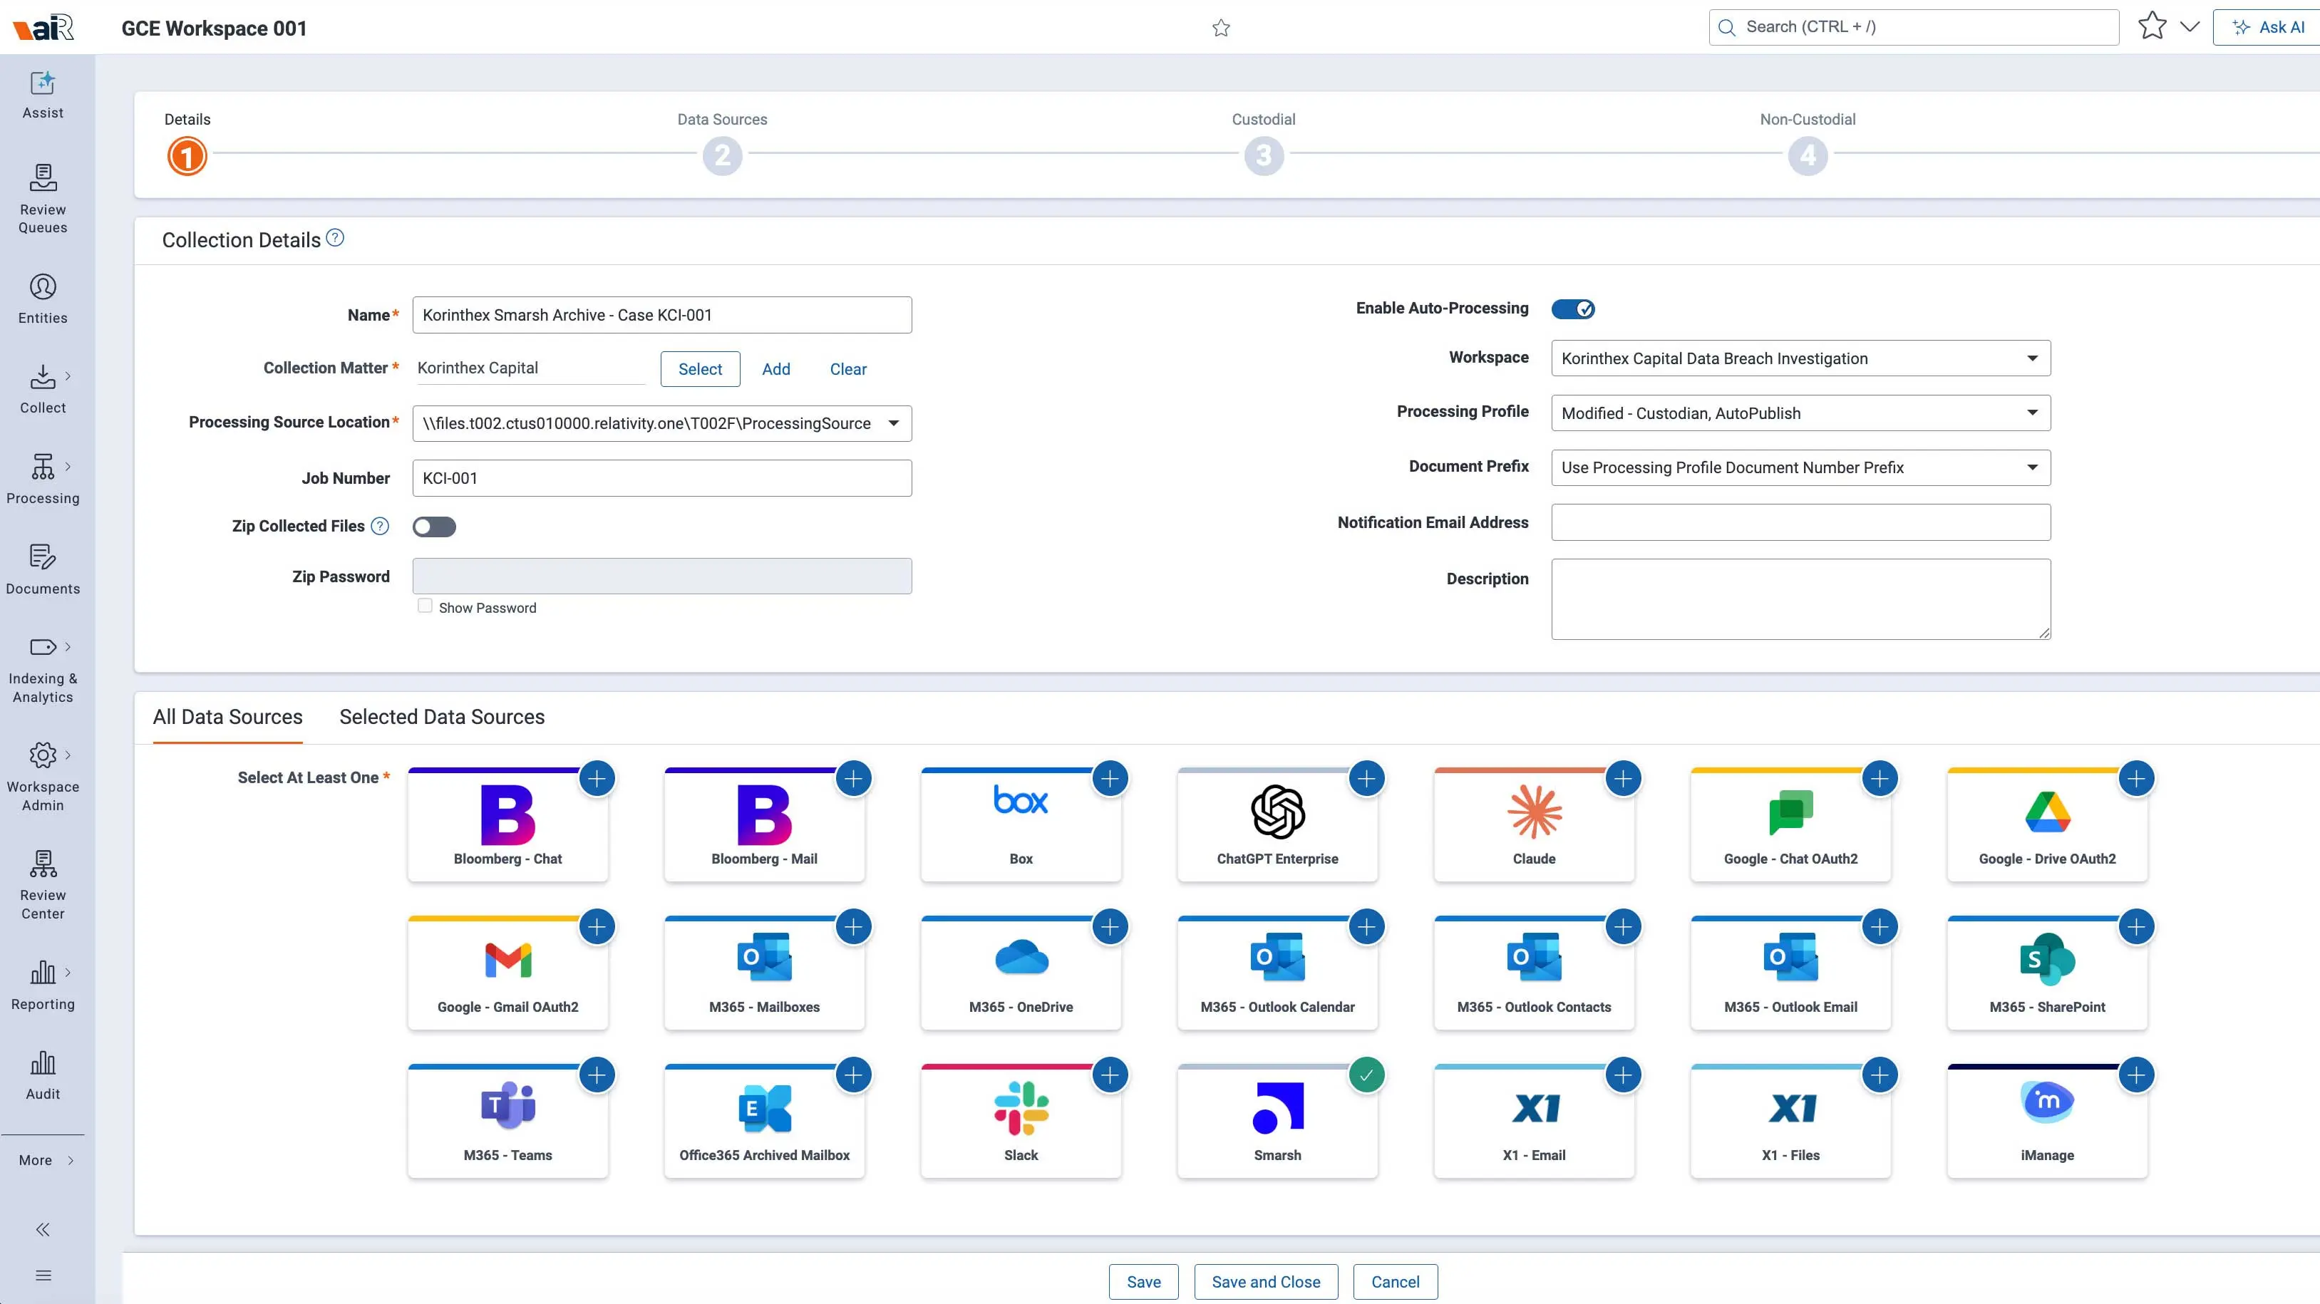Viewport: 2320px width, 1304px height.
Task: Turn on Zip Collected Files toggle
Action: click(x=434, y=527)
